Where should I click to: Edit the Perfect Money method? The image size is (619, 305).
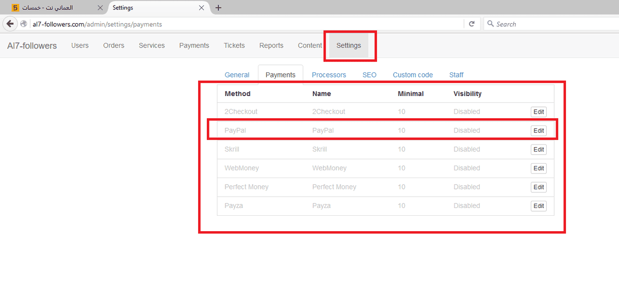click(539, 187)
